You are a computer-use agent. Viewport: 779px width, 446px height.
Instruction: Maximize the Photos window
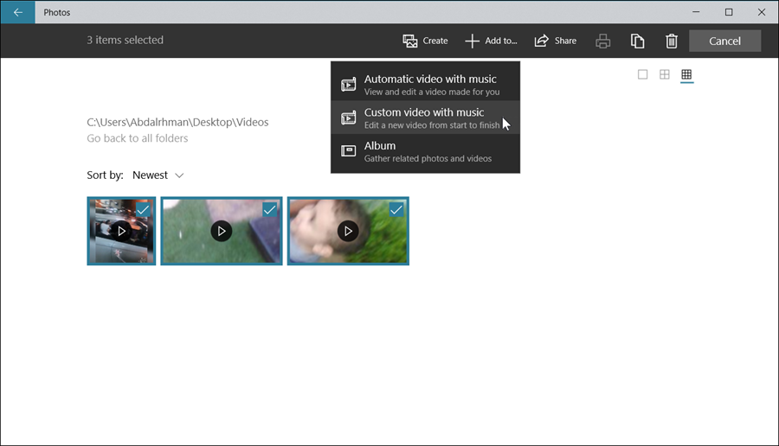(x=729, y=12)
